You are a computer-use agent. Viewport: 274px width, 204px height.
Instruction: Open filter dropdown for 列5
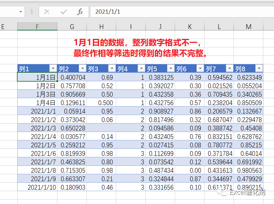point(171,68)
